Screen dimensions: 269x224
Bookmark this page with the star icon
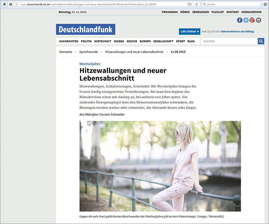(x=265, y=4)
